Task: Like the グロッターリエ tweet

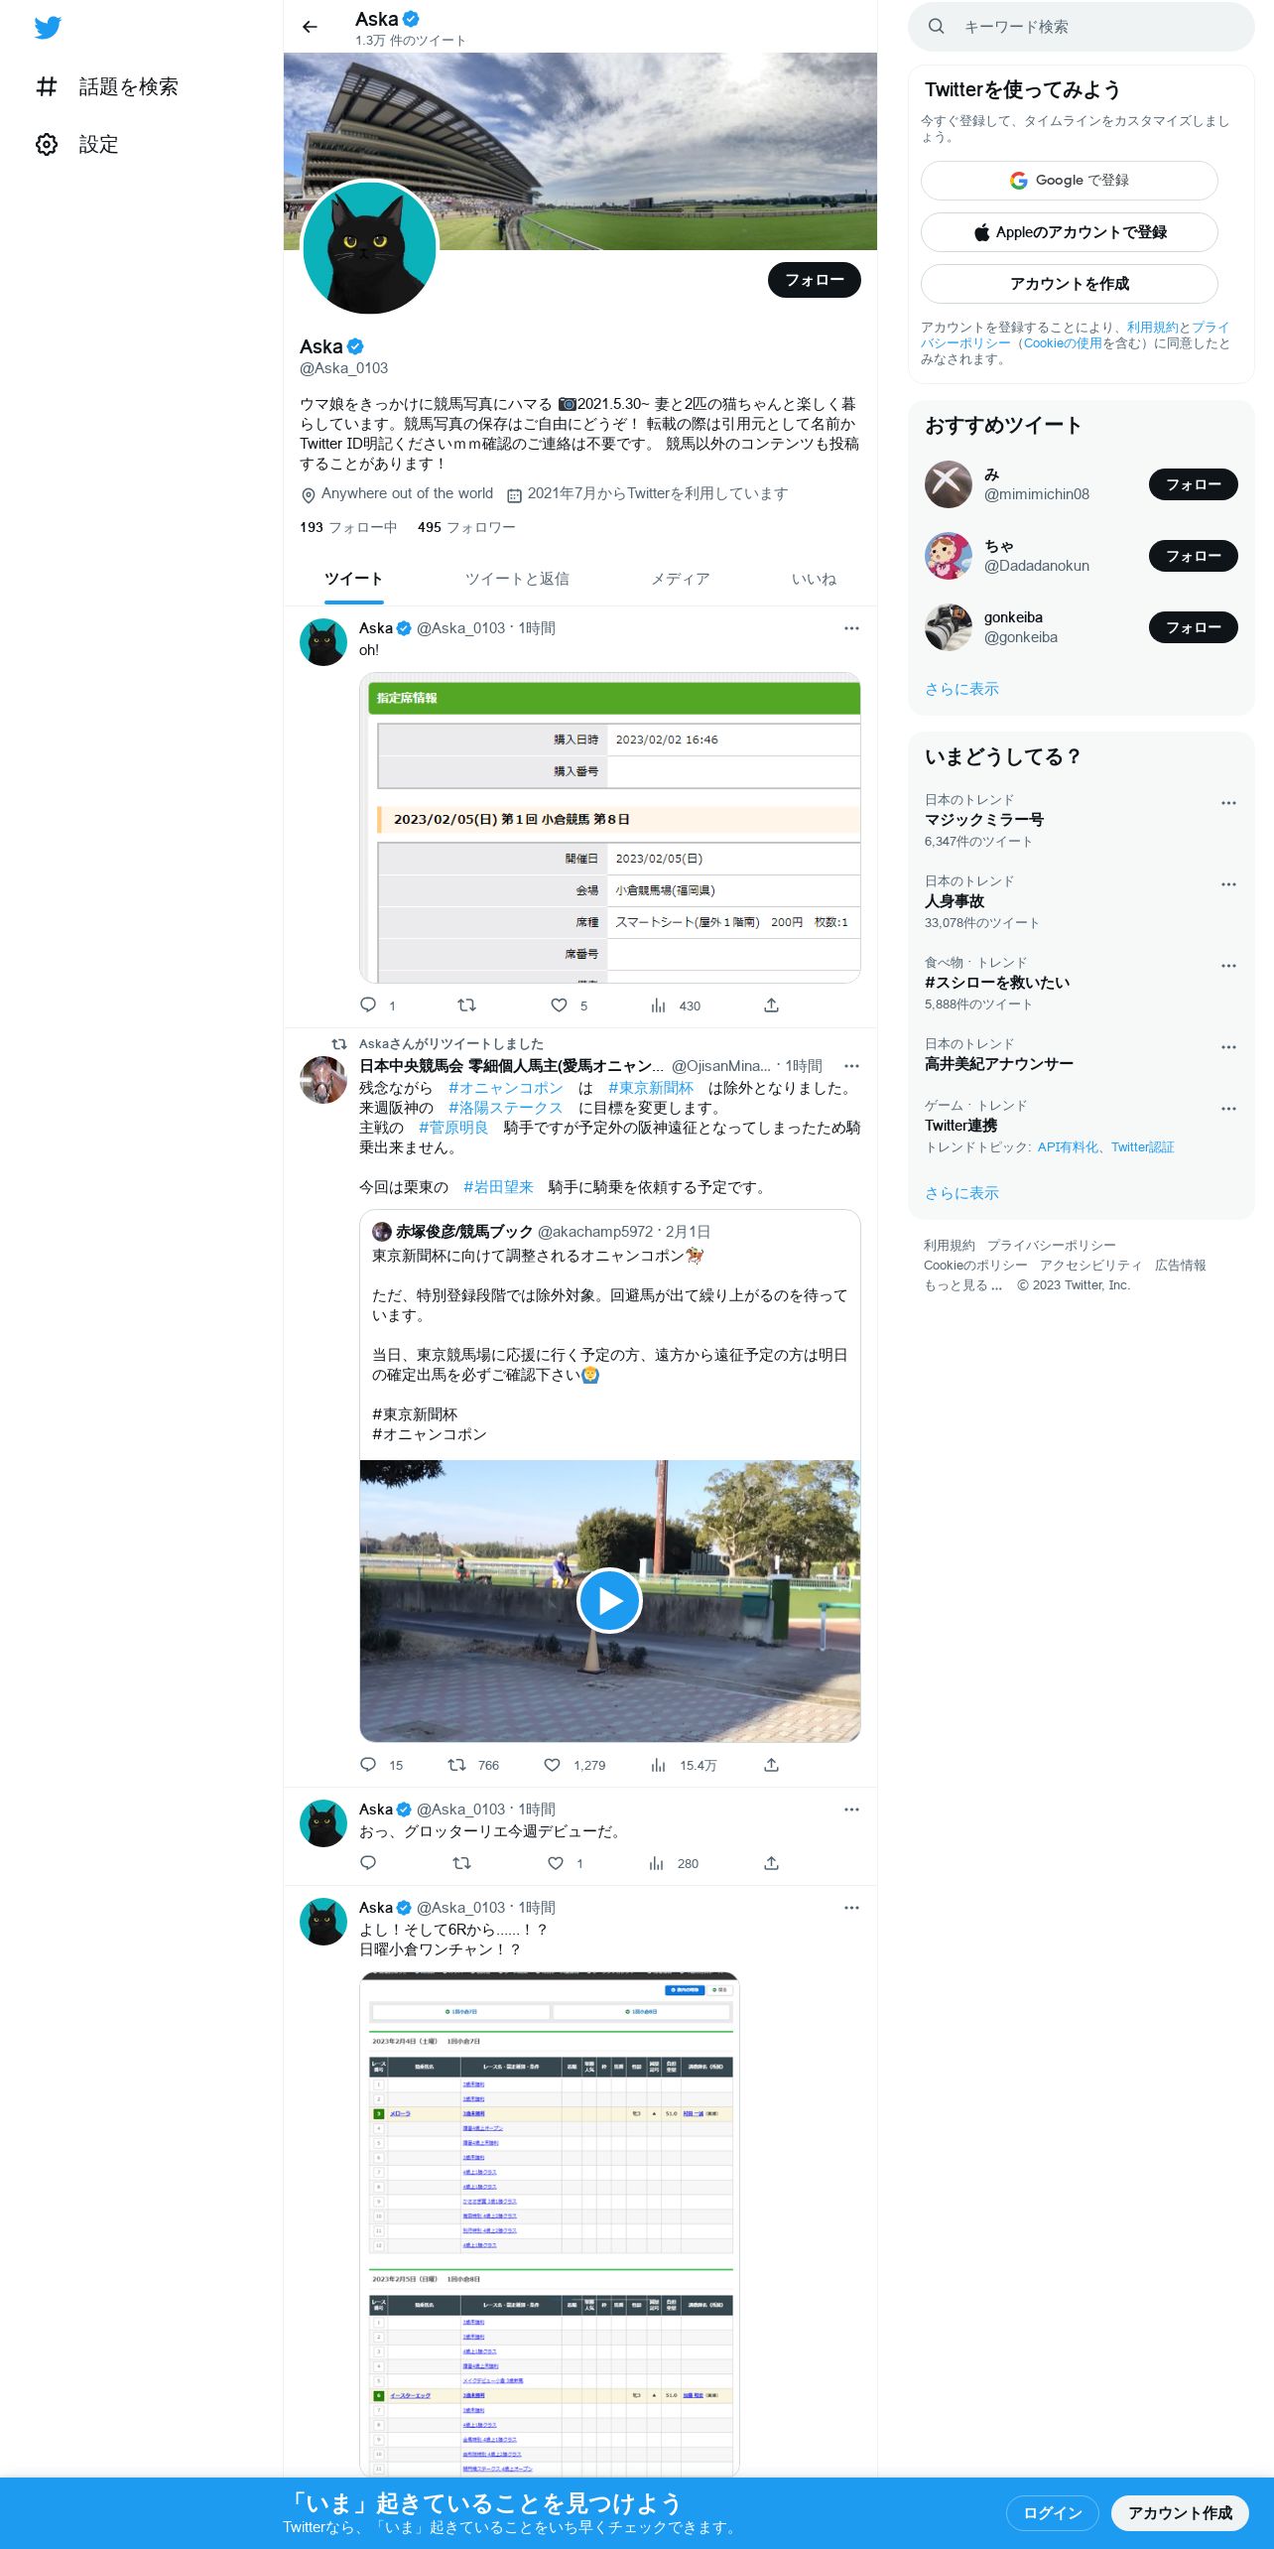Action: click(556, 1863)
